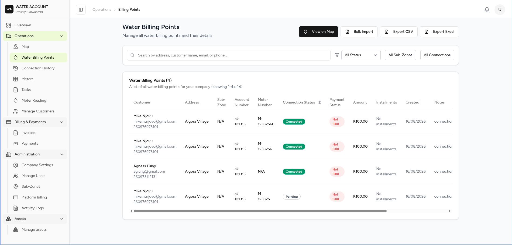Click the Created column header

[412, 102]
